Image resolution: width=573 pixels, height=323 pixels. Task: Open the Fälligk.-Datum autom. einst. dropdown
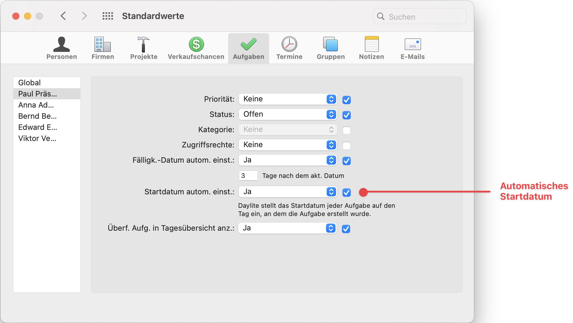tap(288, 160)
